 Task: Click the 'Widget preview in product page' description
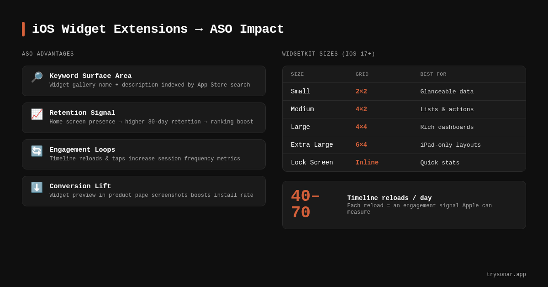(x=151, y=195)
